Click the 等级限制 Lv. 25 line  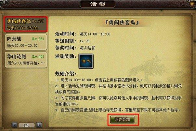(x=72, y=41)
